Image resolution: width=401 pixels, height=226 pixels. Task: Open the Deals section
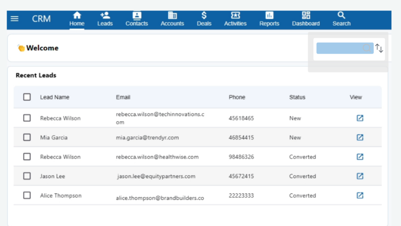(204, 19)
